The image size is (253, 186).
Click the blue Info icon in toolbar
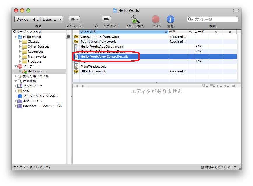pyautogui.click(x=171, y=20)
